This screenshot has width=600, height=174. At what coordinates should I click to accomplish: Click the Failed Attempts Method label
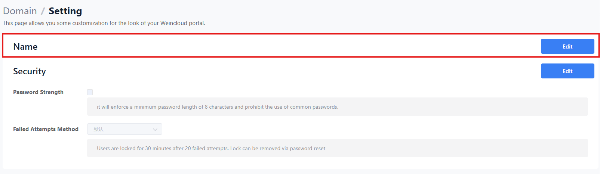[46, 129]
